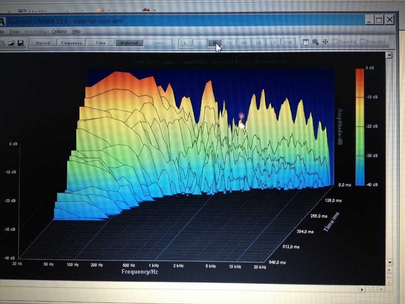Switch to the Waterfall view
This screenshot has width=405, height=304.
(129, 43)
